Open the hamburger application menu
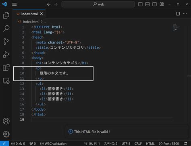 (x=15, y=4)
